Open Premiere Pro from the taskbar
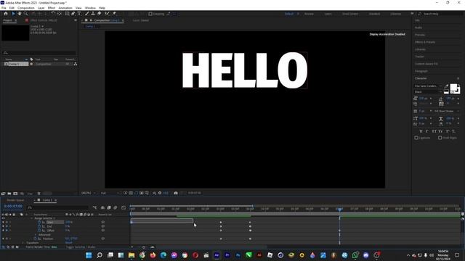465x261 pixels. point(227,255)
